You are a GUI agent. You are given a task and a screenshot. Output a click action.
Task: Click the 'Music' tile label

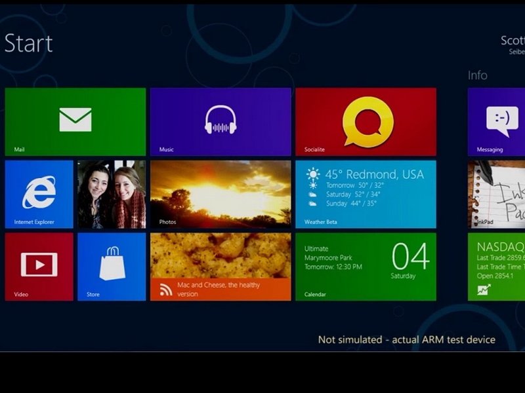click(x=167, y=149)
